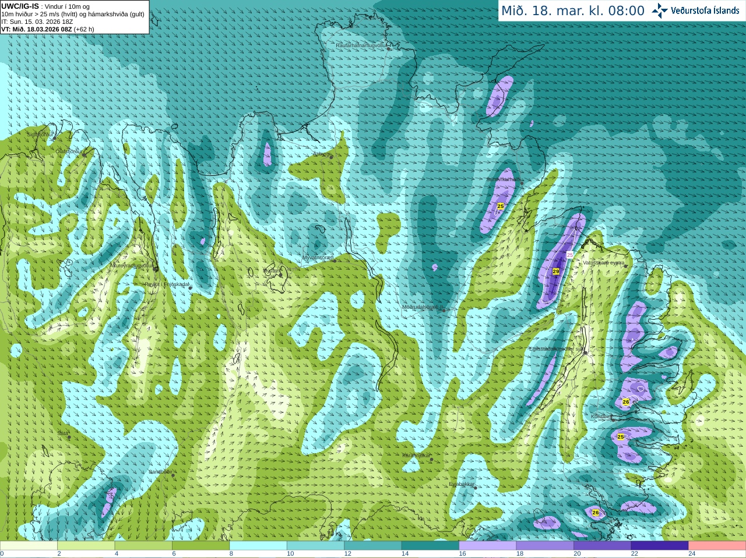Image resolution: width=746 pixels, height=558 pixels.
Task: Click the Egilsstaðaflugvöllur station label
Action: (x=557, y=349)
